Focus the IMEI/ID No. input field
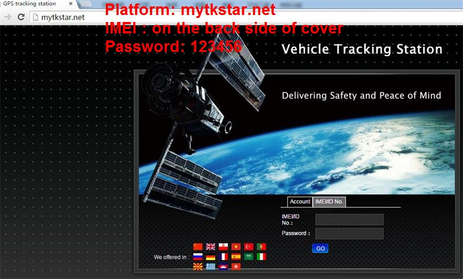The width and height of the screenshot is (463, 279). (350, 220)
